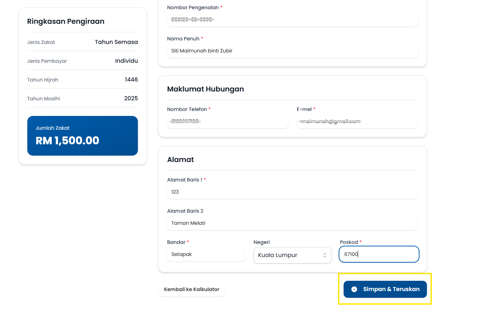
Task: Click the Poskod input field
Action: tap(379, 254)
